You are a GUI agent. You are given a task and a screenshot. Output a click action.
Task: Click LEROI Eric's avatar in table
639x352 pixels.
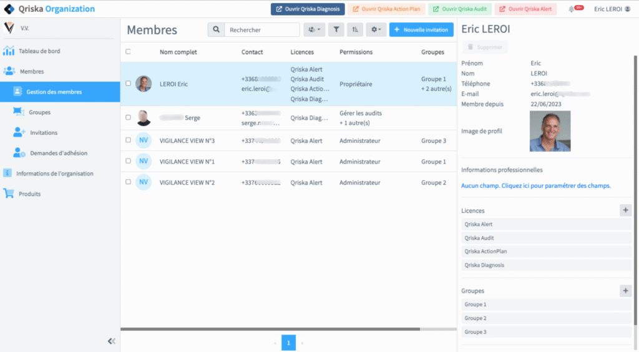point(144,84)
